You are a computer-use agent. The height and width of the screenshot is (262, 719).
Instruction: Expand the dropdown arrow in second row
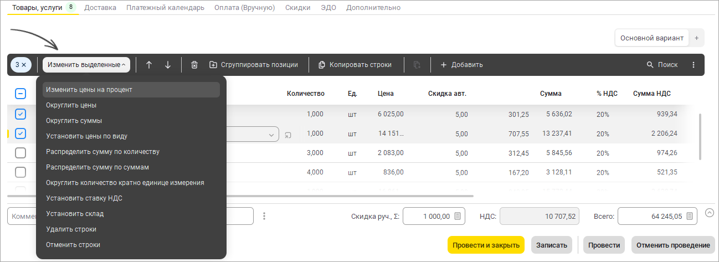(x=272, y=134)
